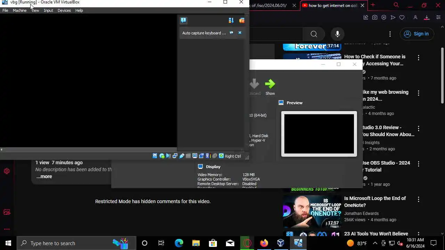Screen dimensions: 445x250
Task: Open the Help menu in VM window
Action: tap(79, 10)
